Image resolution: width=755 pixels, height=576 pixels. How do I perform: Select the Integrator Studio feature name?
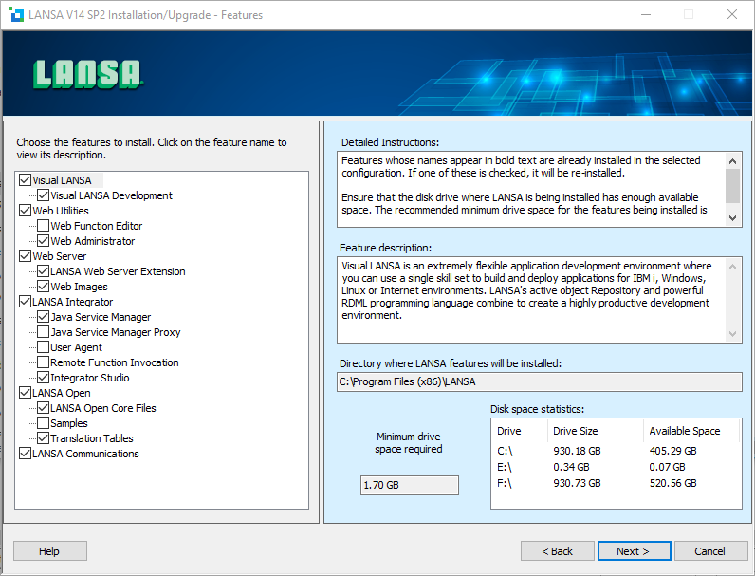[89, 377]
